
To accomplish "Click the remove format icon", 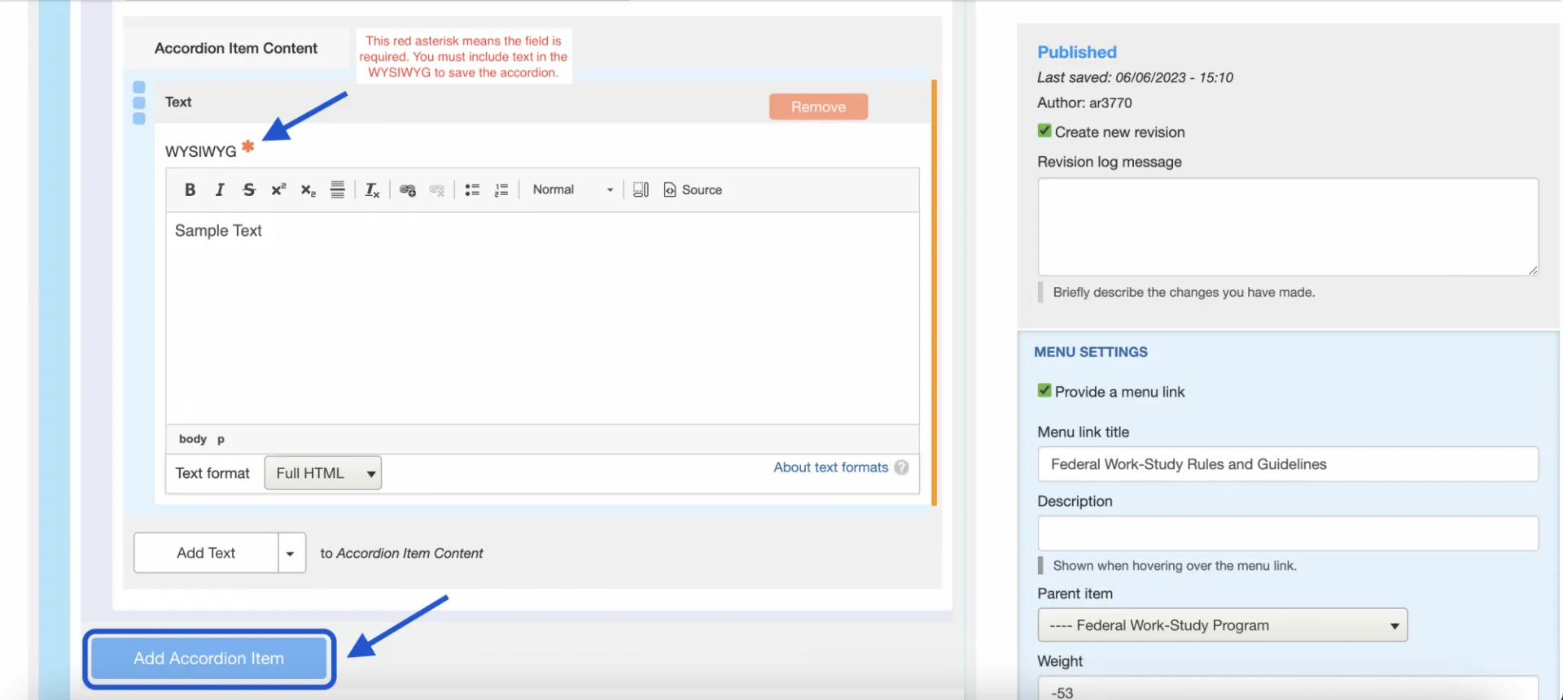I will pos(372,189).
